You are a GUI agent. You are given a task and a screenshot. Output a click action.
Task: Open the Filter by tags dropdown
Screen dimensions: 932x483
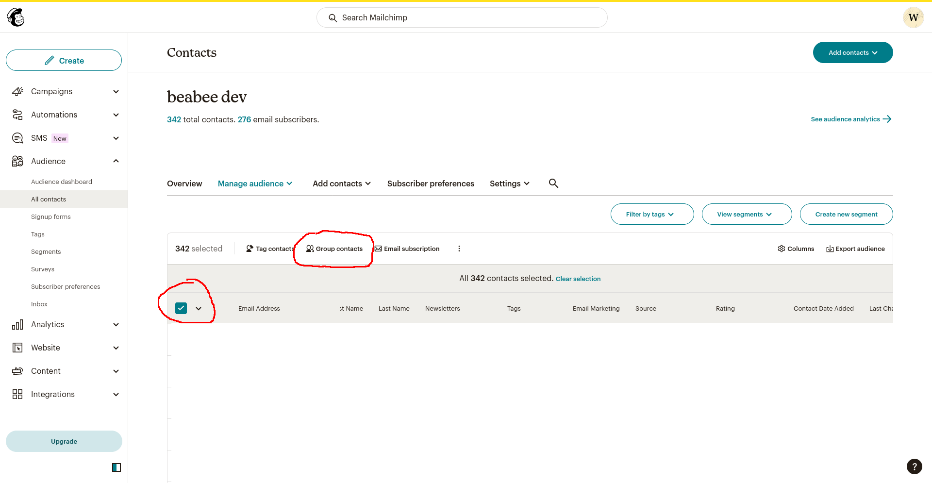pos(652,214)
